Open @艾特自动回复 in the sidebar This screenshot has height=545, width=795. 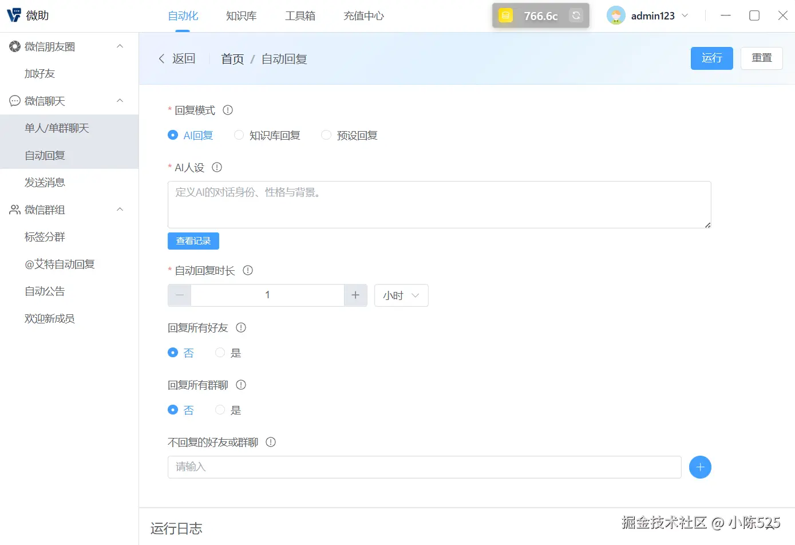(69, 264)
